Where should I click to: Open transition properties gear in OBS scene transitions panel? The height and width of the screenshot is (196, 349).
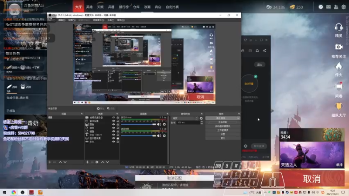(x=201, y=118)
